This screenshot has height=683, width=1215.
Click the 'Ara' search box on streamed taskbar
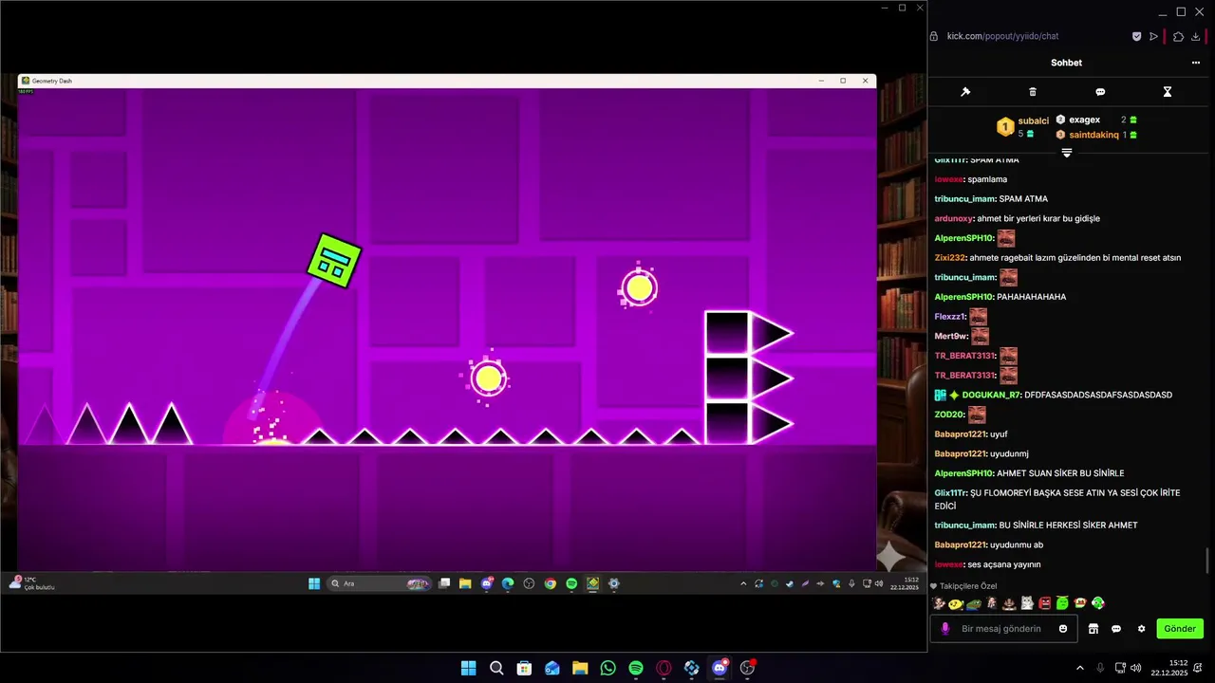tap(380, 583)
